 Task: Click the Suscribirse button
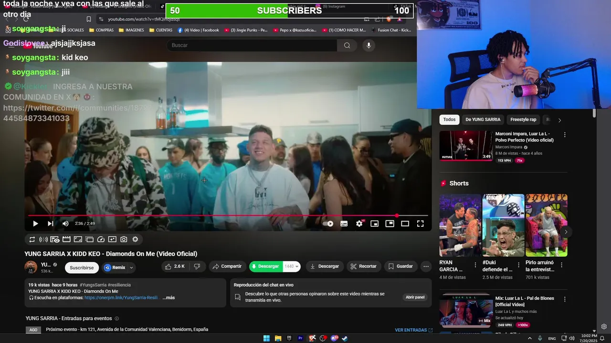coord(82,268)
